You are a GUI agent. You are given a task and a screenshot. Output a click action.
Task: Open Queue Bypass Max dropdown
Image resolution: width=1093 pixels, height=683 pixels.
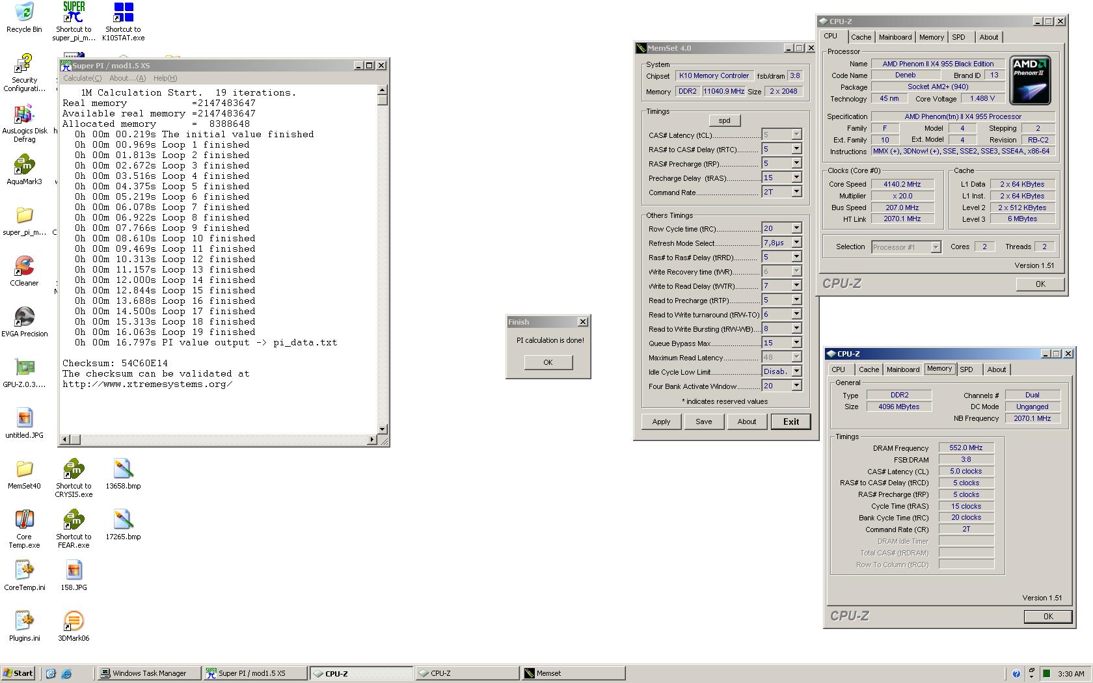[796, 343]
